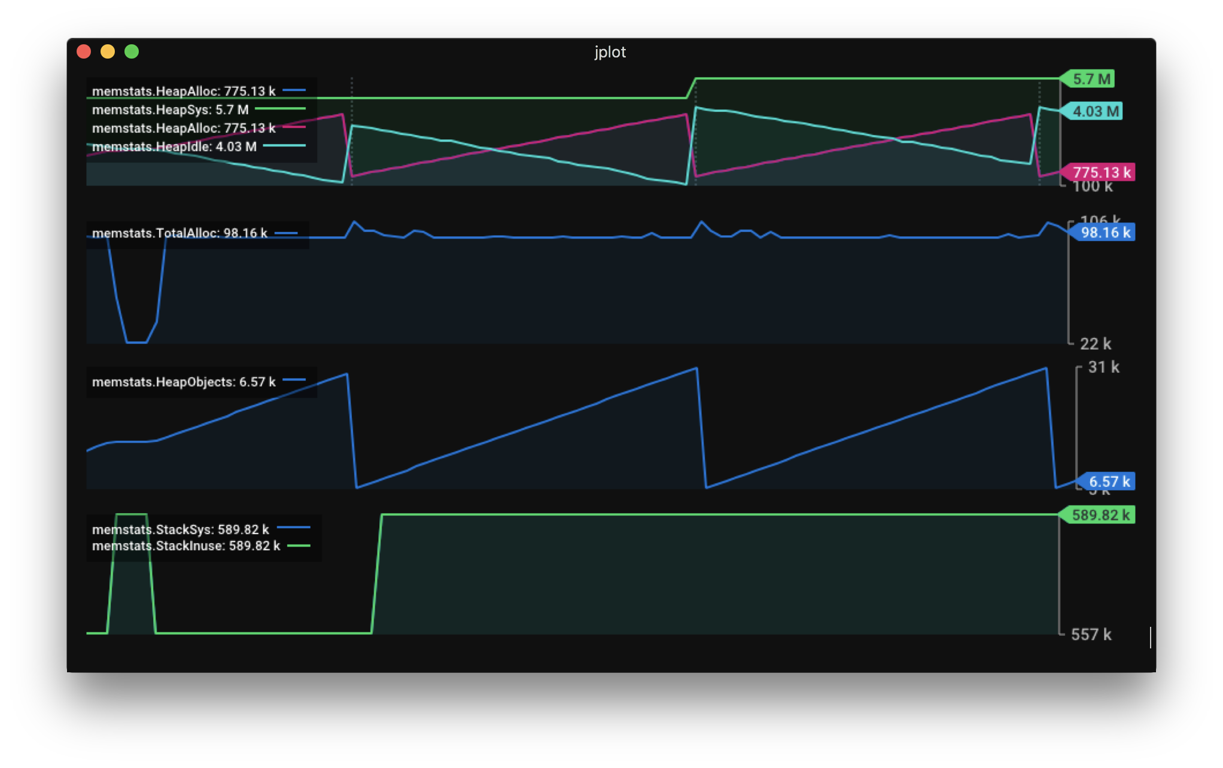
Task: Click the memstats.StackSys legend label
Action: pyautogui.click(x=180, y=530)
